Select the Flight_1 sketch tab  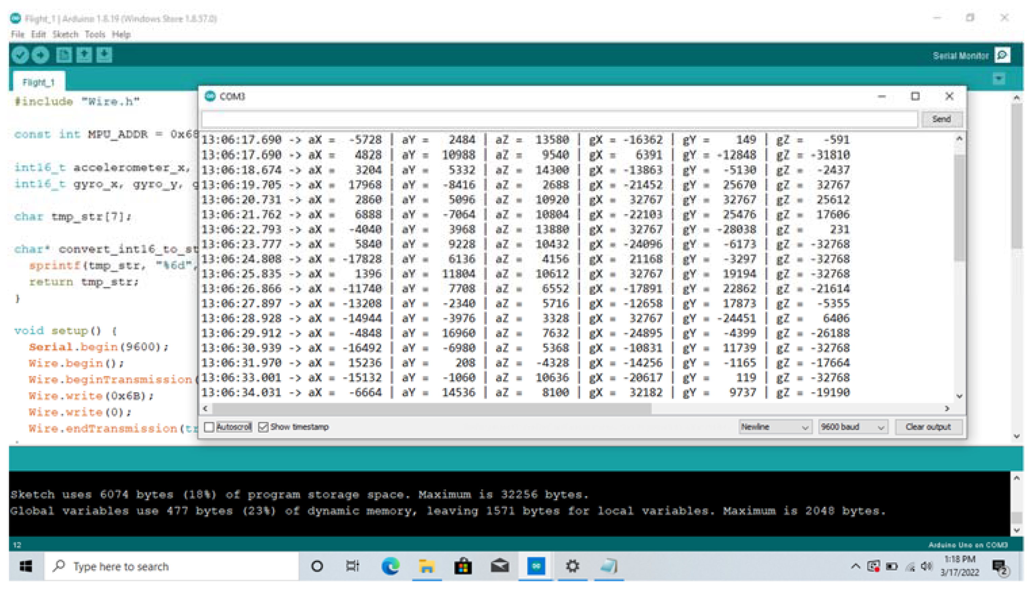click(x=39, y=82)
